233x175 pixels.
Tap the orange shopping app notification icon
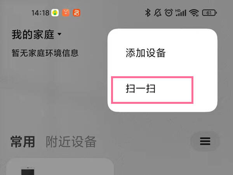coord(66,13)
